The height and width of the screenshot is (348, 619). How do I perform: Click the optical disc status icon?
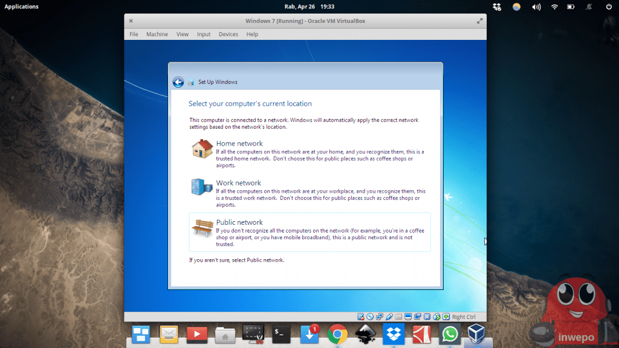pos(369,317)
